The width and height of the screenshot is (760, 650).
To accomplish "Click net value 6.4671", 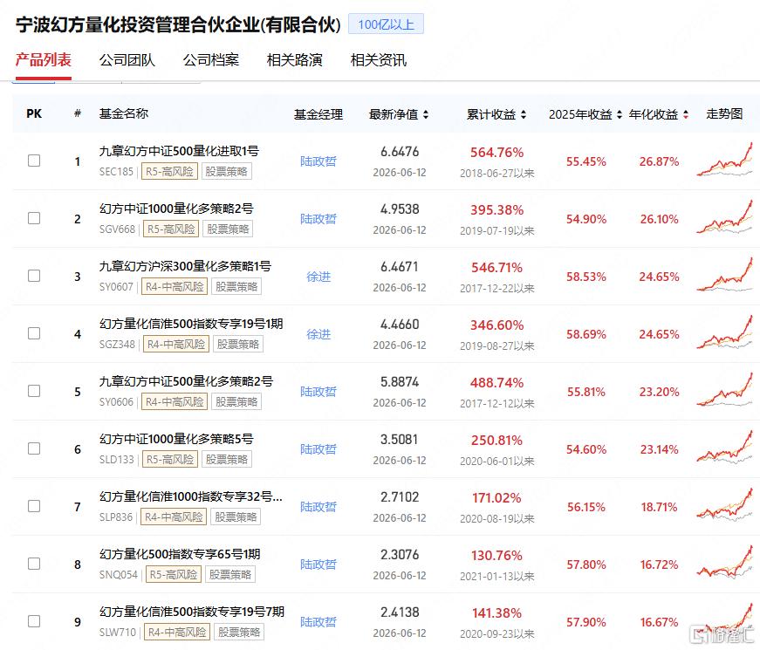I will pos(400,267).
